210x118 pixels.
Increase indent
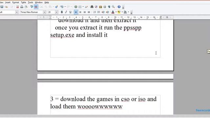pyautogui.click(x=107, y=12)
